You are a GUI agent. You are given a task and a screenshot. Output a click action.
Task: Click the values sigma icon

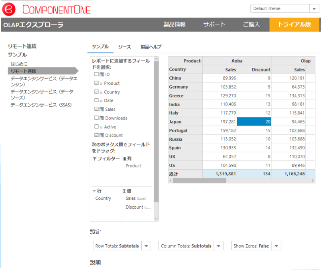tap(124, 191)
